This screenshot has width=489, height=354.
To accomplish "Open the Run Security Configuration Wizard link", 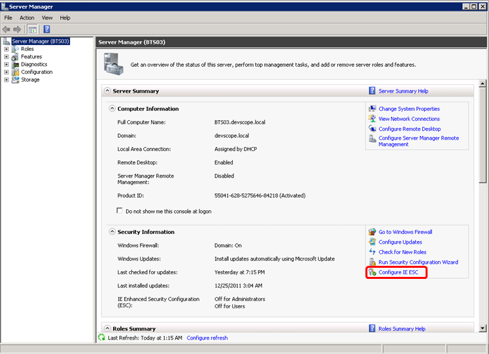I will pyautogui.click(x=418, y=262).
